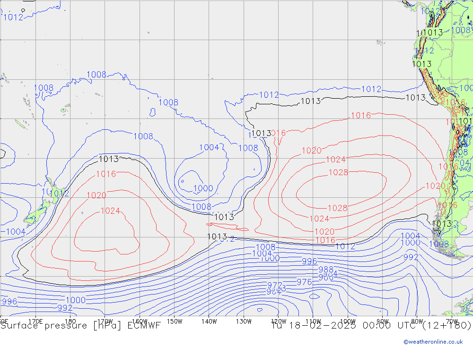Click the "Tu 18-02-2025 00:00 UTC (12+180)" timestamp
The height and width of the screenshot is (346, 473).
371,326
